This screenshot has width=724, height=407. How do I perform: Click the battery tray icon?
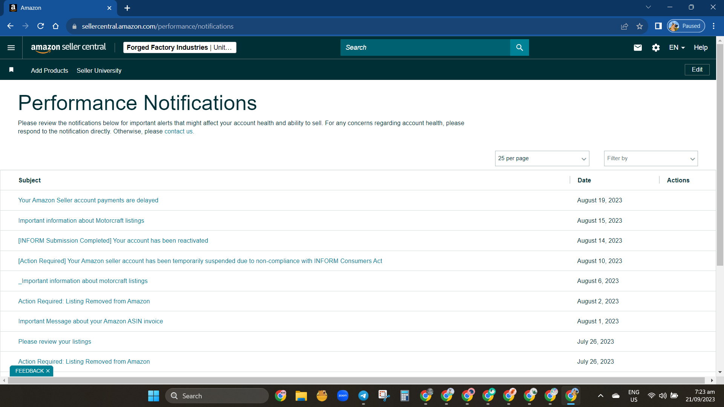click(674, 396)
